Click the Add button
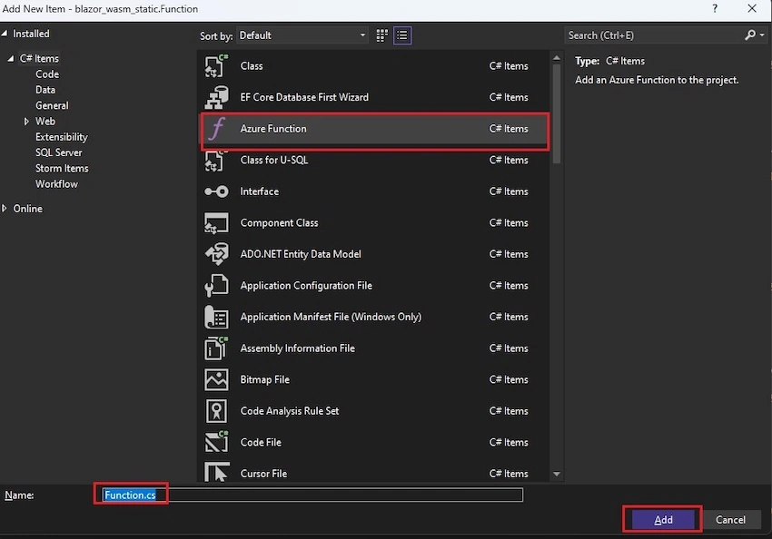 point(663,520)
